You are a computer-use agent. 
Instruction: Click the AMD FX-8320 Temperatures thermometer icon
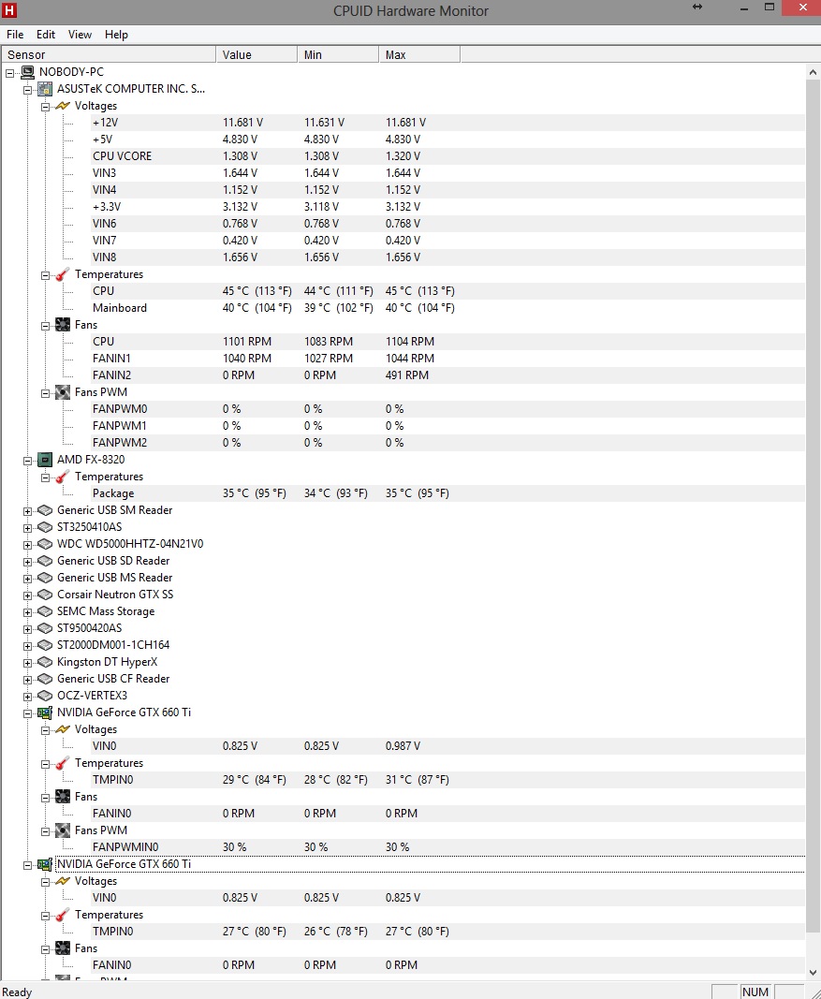[x=63, y=477]
